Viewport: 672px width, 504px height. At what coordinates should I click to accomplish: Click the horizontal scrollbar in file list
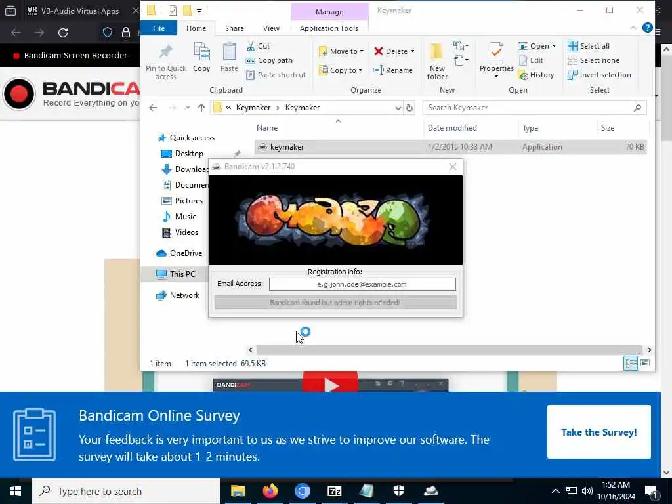point(449,350)
